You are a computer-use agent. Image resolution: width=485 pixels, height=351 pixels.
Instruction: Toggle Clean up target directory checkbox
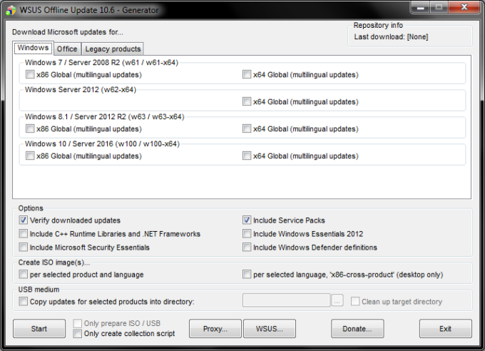tap(355, 302)
